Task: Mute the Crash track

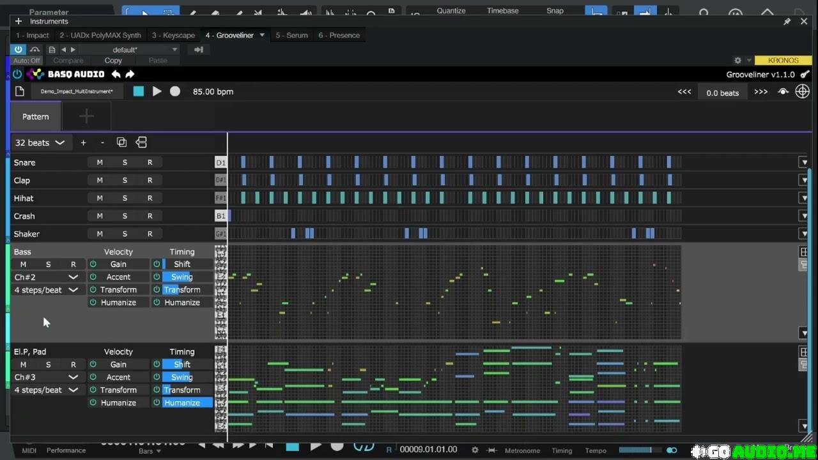Action: click(100, 216)
